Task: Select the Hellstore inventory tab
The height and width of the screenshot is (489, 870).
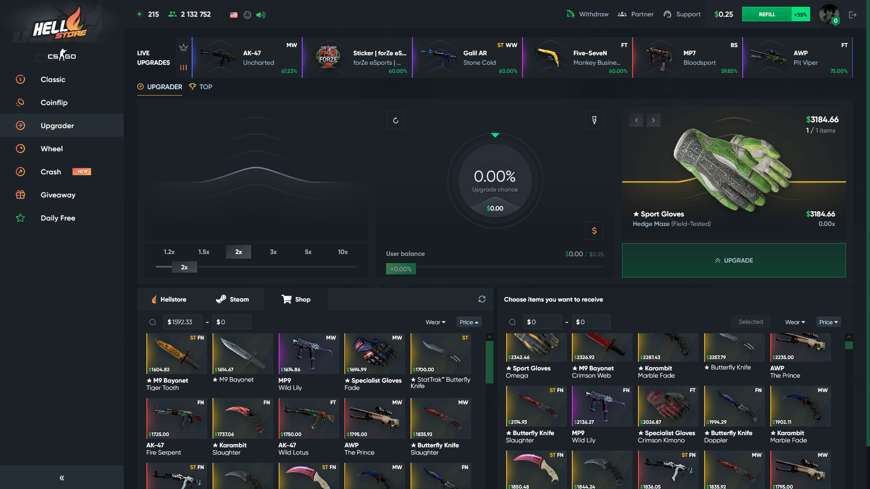Action: [x=169, y=300]
